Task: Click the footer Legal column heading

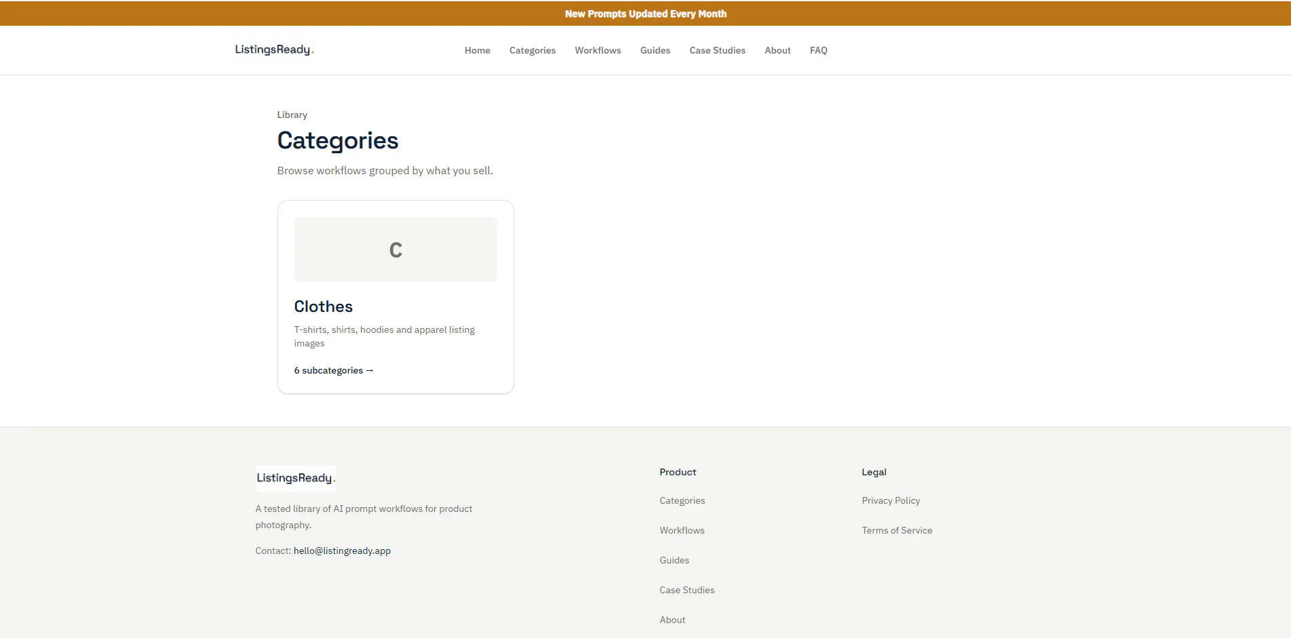Action: [x=874, y=472]
